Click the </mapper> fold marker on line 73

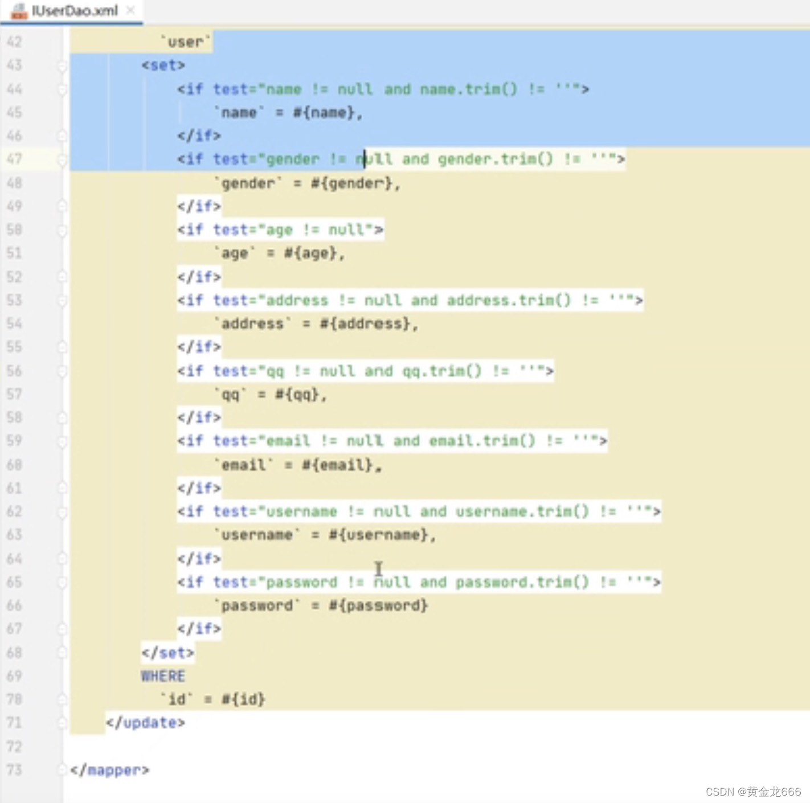(x=62, y=770)
